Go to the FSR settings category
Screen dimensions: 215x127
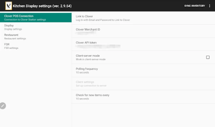point(36,46)
